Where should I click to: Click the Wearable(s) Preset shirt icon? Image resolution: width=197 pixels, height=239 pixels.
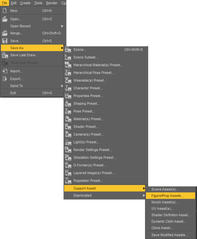click(68, 80)
